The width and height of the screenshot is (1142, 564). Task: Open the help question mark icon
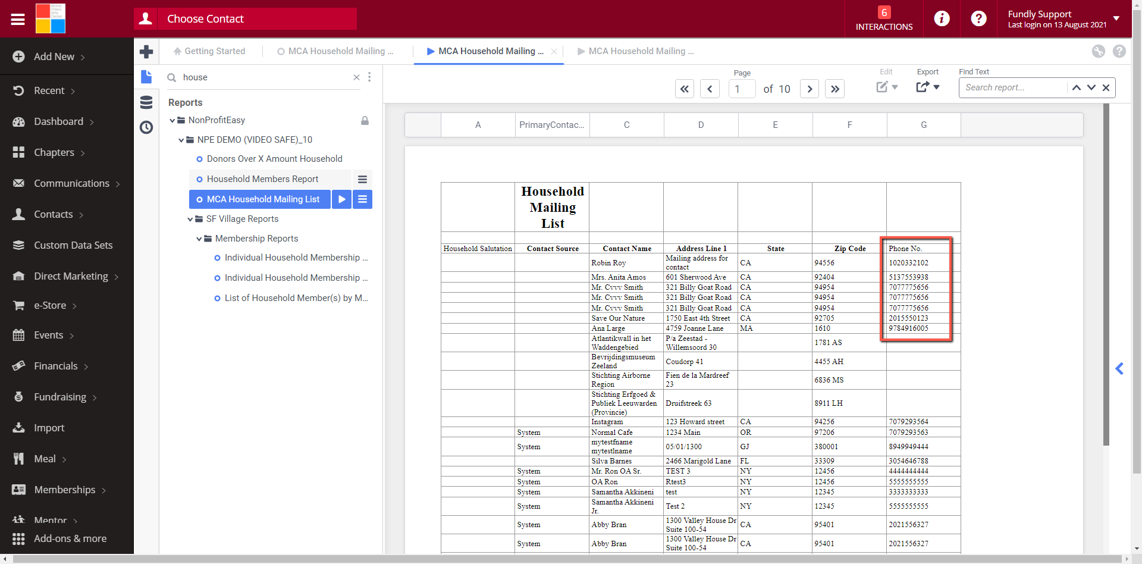click(978, 19)
